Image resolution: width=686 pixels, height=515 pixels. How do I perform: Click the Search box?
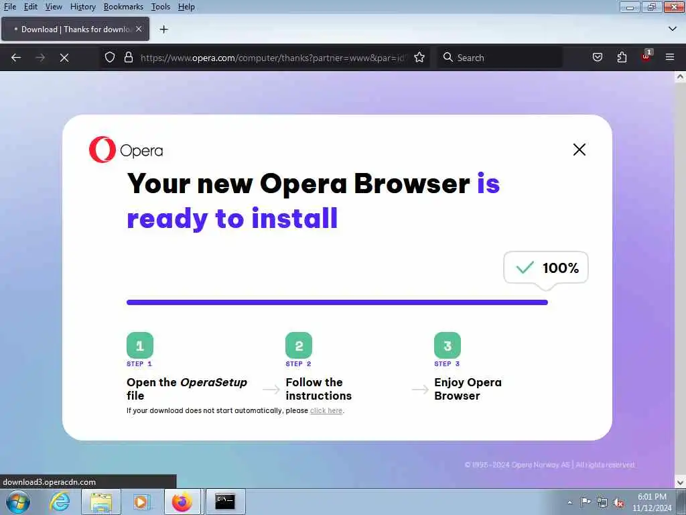(500, 58)
